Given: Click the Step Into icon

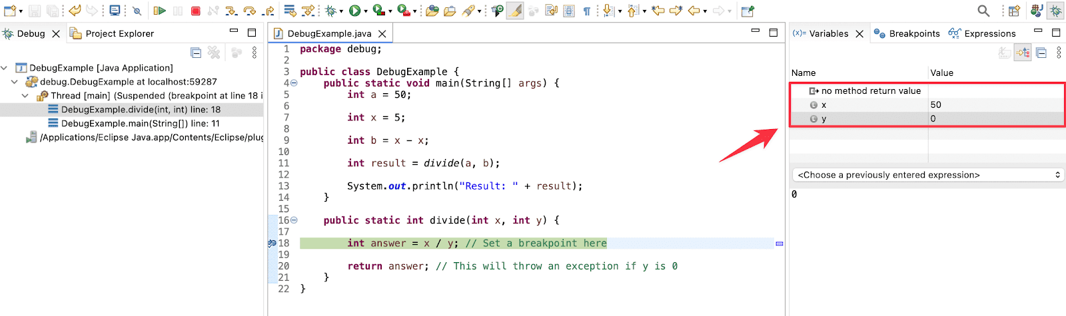Looking at the screenshot, I should coord(231,11).
